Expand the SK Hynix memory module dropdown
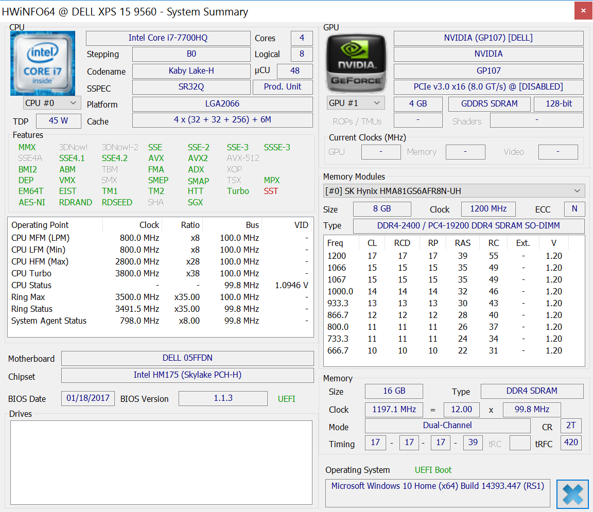This screenshot has width=593, height=512. [454, 191]
